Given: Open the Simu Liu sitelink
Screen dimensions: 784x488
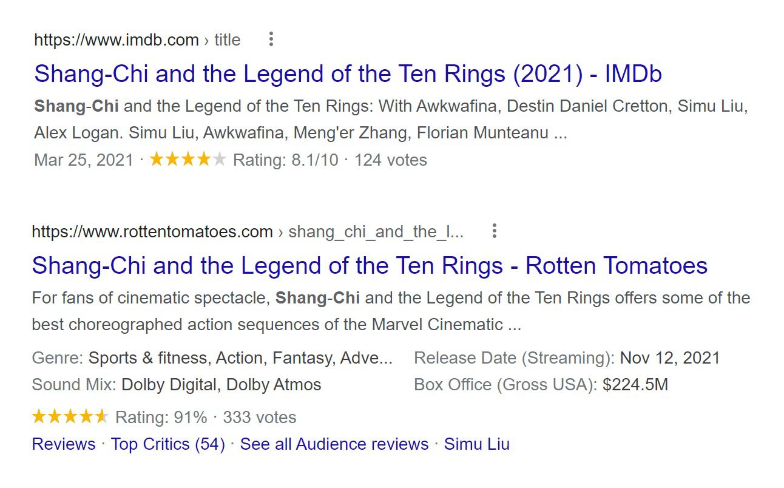Looking at the screenshot, I should (476, 444).
